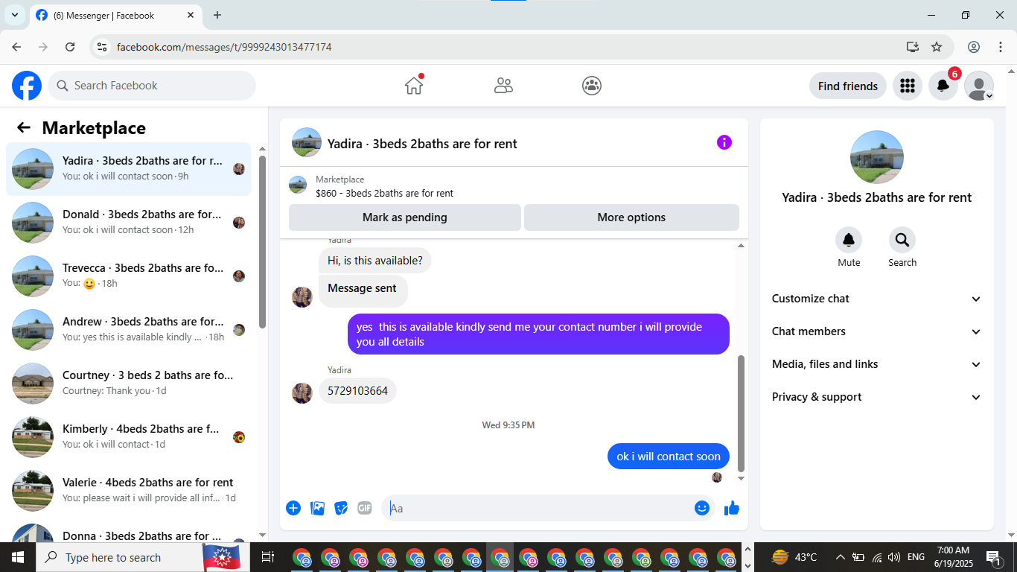Open the weather widget showing 43°C
Screen dimensions: 1017x572
[794, 557]
